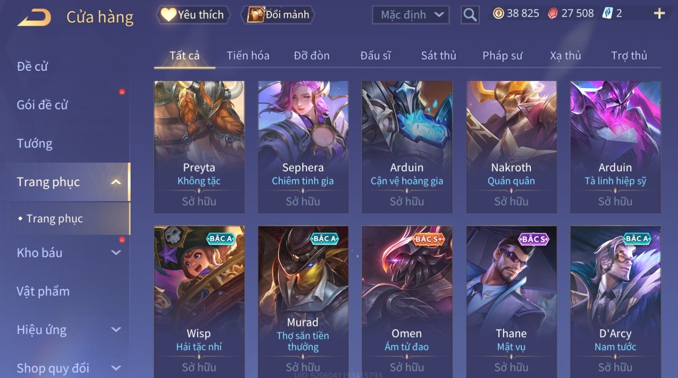Tap the gold coin balance icon
678x378 pixels.
498,14
